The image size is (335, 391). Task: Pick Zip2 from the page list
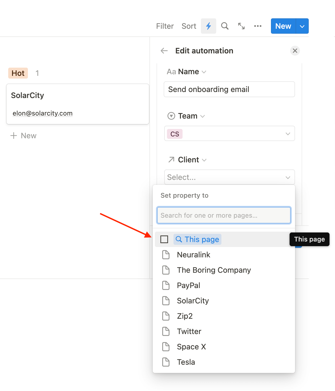[224, 316]
